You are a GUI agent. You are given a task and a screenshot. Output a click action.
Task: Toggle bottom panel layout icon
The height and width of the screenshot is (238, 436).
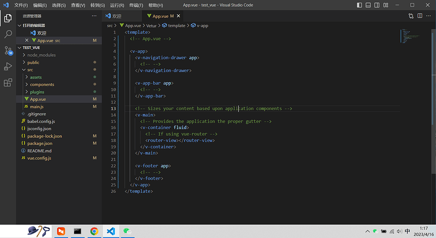click(368, 5)
